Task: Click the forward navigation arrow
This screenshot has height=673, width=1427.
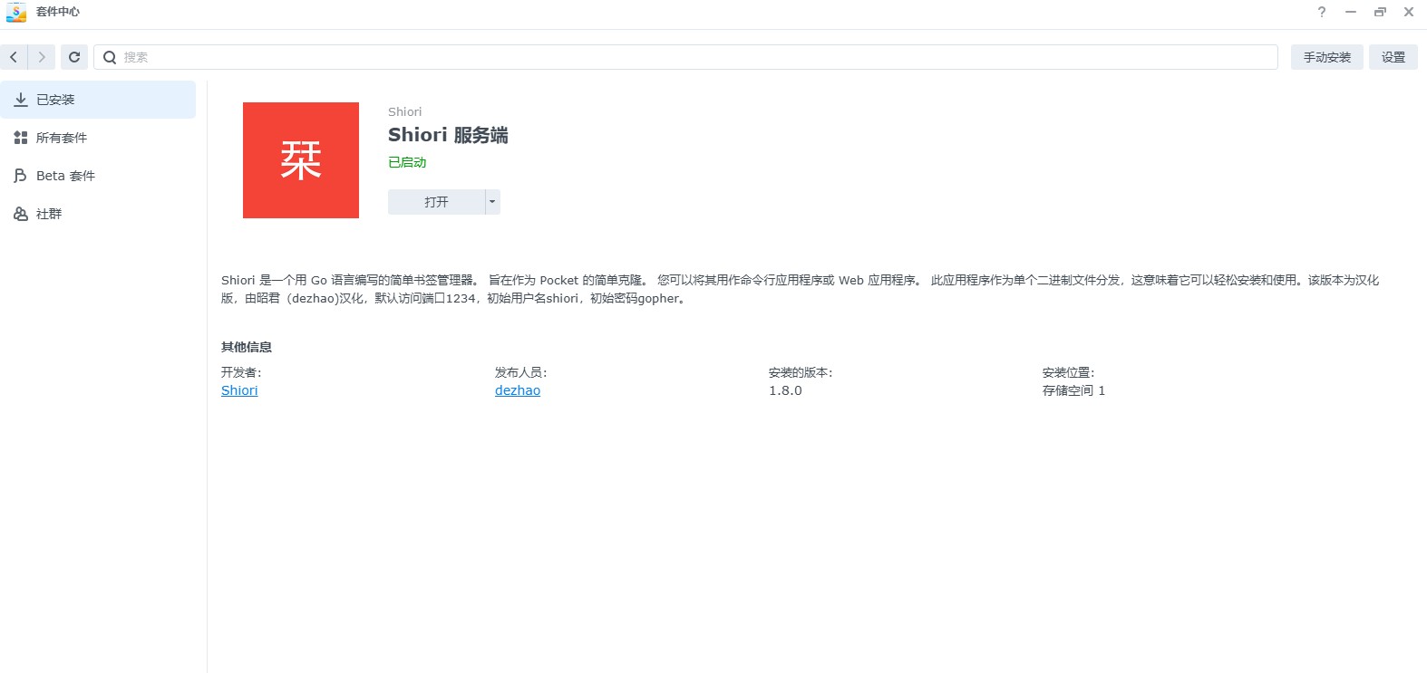Action: tap(42, 57)
